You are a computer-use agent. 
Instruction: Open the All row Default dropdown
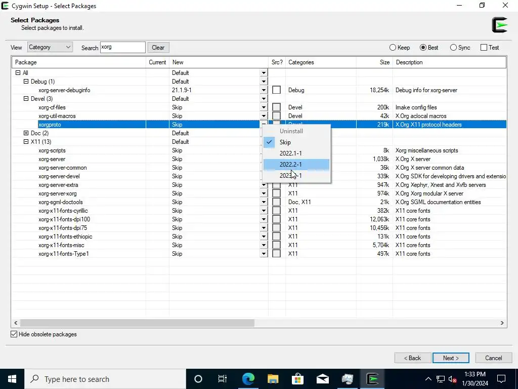[264, 73]
